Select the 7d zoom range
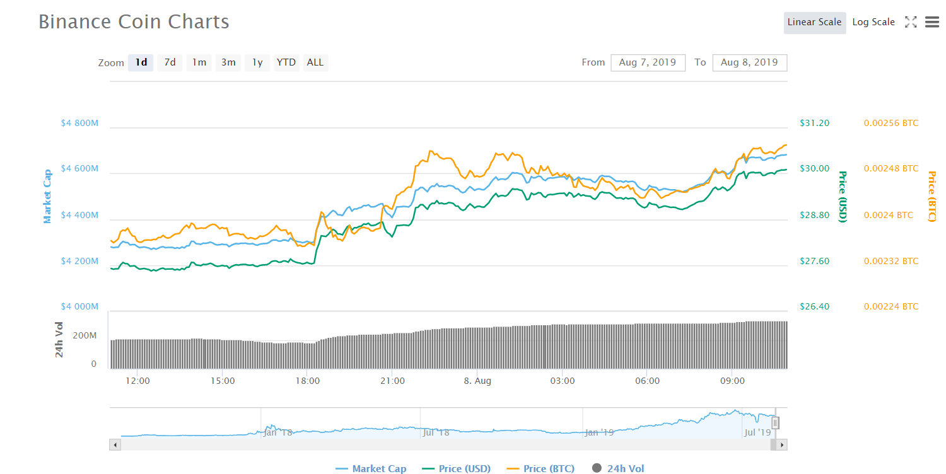This screenshot has height=474, width=946. click(170, 62)
